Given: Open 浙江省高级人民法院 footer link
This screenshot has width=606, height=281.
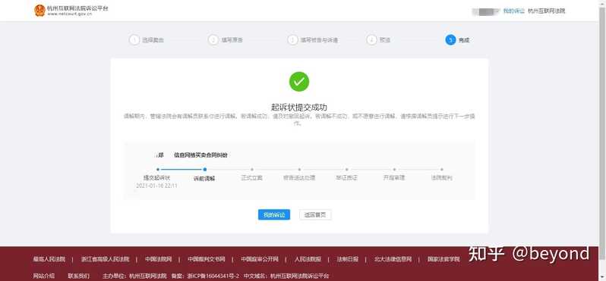Looking at the screenshot, I should [105, 259].
